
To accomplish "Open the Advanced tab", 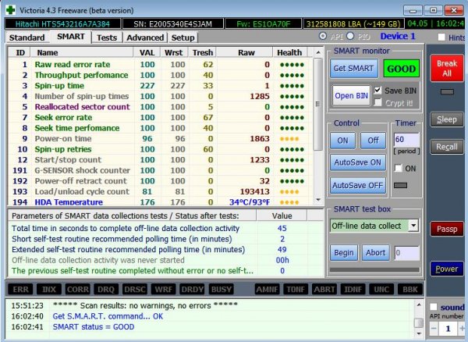I will pyautogui.click(x=145, y=37).
